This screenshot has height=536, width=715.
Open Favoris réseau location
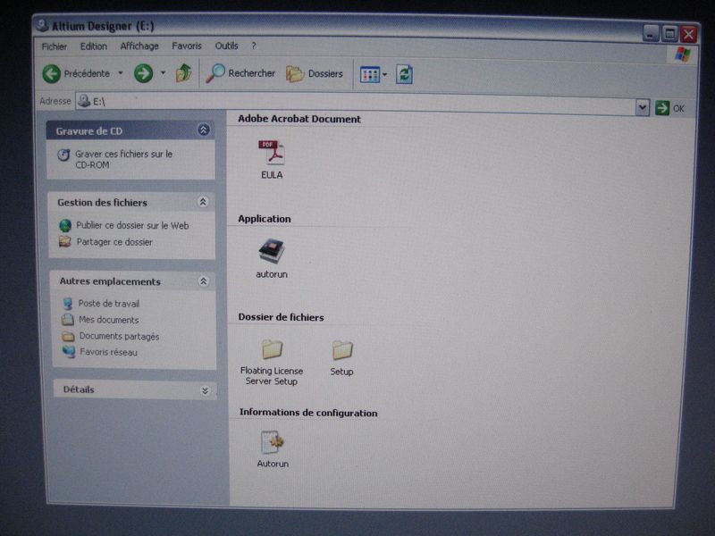tap(108, 352)
